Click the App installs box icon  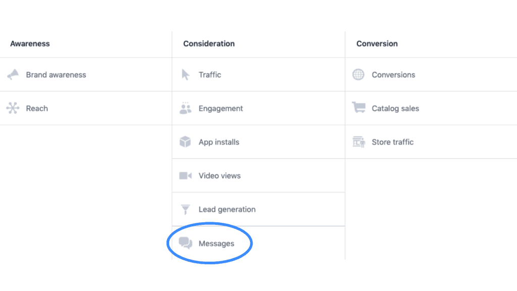pos(185,142)
